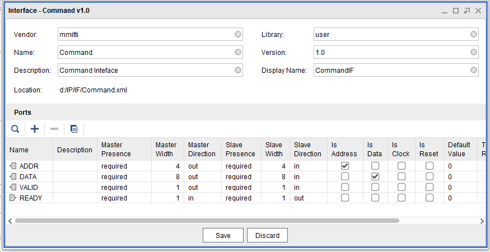Viewport: 490px width, 252px height.
Task: Click the Description column header
Action: click(74, 150)
